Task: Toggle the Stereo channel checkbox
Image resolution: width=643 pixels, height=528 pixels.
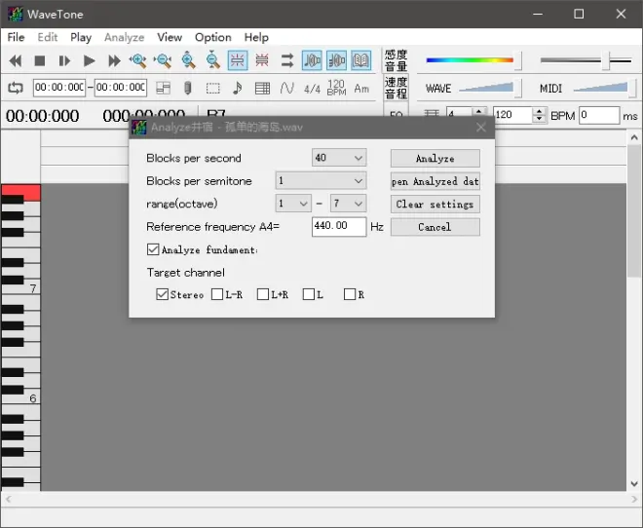Action: 162,294
